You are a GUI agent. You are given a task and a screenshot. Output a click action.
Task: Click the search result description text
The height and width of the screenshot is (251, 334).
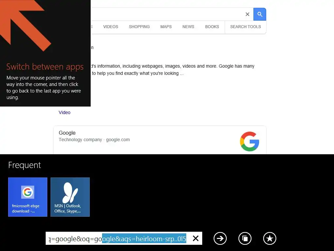click(173, 70)
